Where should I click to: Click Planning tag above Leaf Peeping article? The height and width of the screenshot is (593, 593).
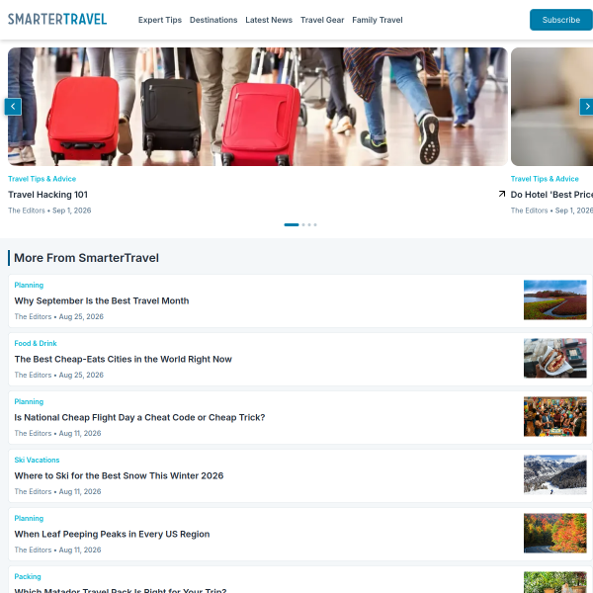click(29, 518)
